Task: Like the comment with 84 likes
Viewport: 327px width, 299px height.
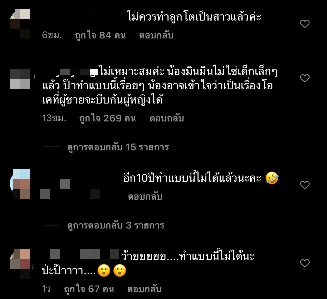Action: (x=305, y=24)
